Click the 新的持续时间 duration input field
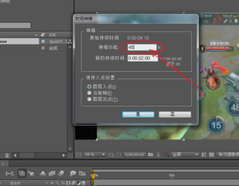 (x=143, y=58)
